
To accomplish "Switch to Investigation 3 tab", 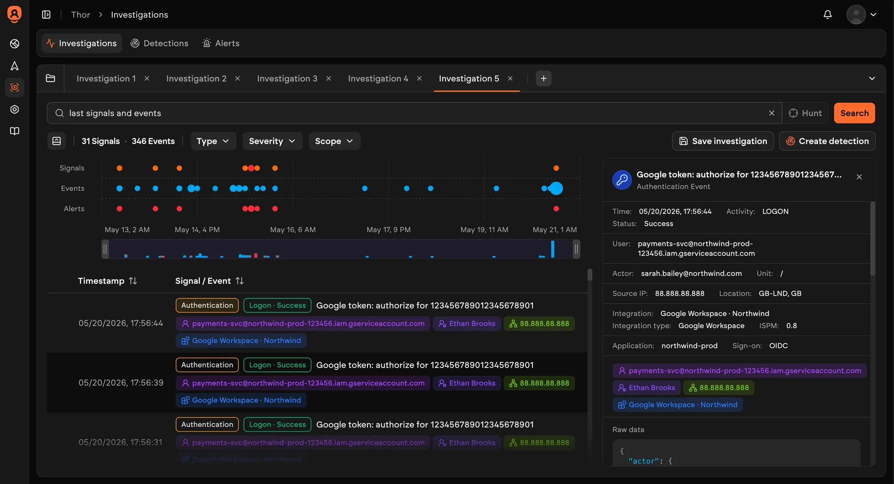I will click(x=287, y=78).
